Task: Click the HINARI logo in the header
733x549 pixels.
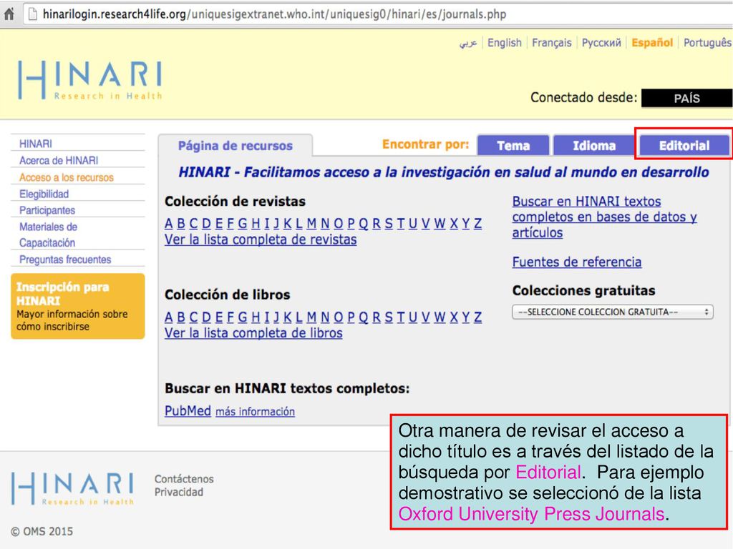Action: (89, 80)
